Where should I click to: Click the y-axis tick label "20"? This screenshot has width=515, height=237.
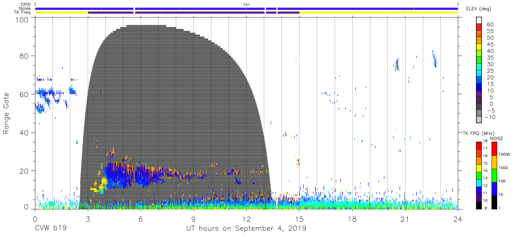click(x=24, y=171)
